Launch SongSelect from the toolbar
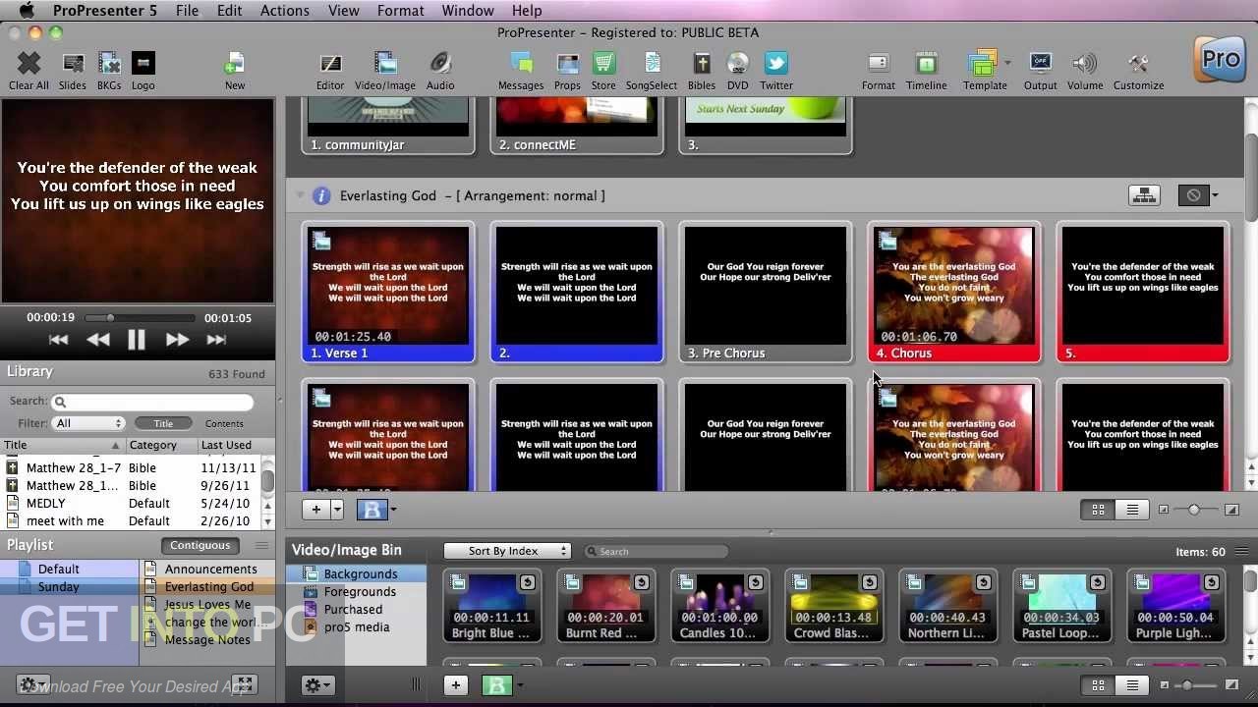This screenshot has height=707, width=1258. [652, 64]
